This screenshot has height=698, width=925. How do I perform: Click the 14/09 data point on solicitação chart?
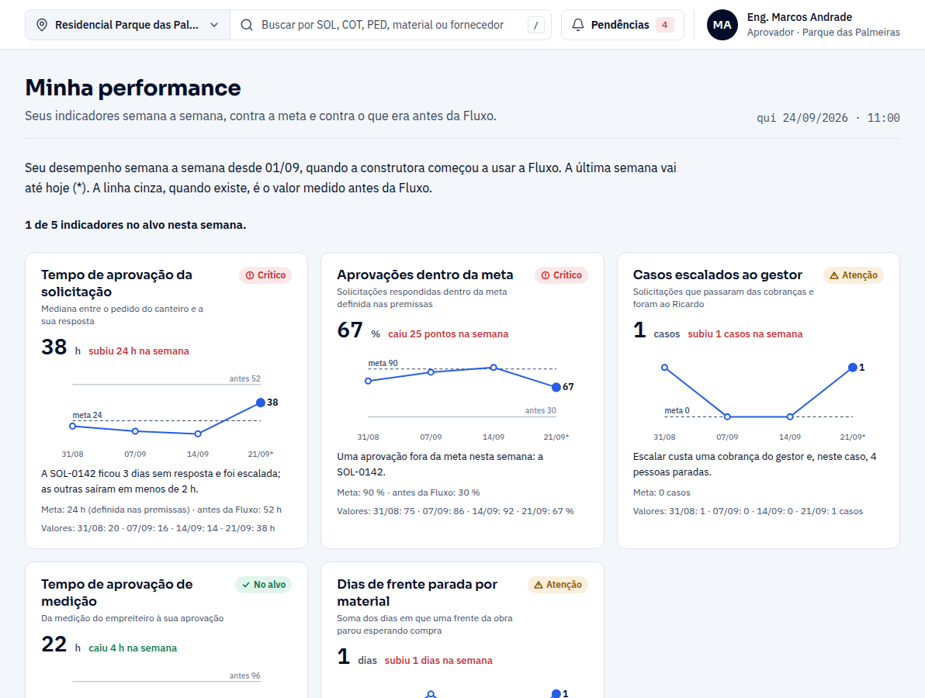click(198, 434)
